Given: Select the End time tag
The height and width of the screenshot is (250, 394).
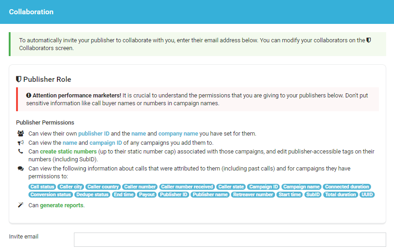Looking at the screenshot, I should (x=124, y=194).
